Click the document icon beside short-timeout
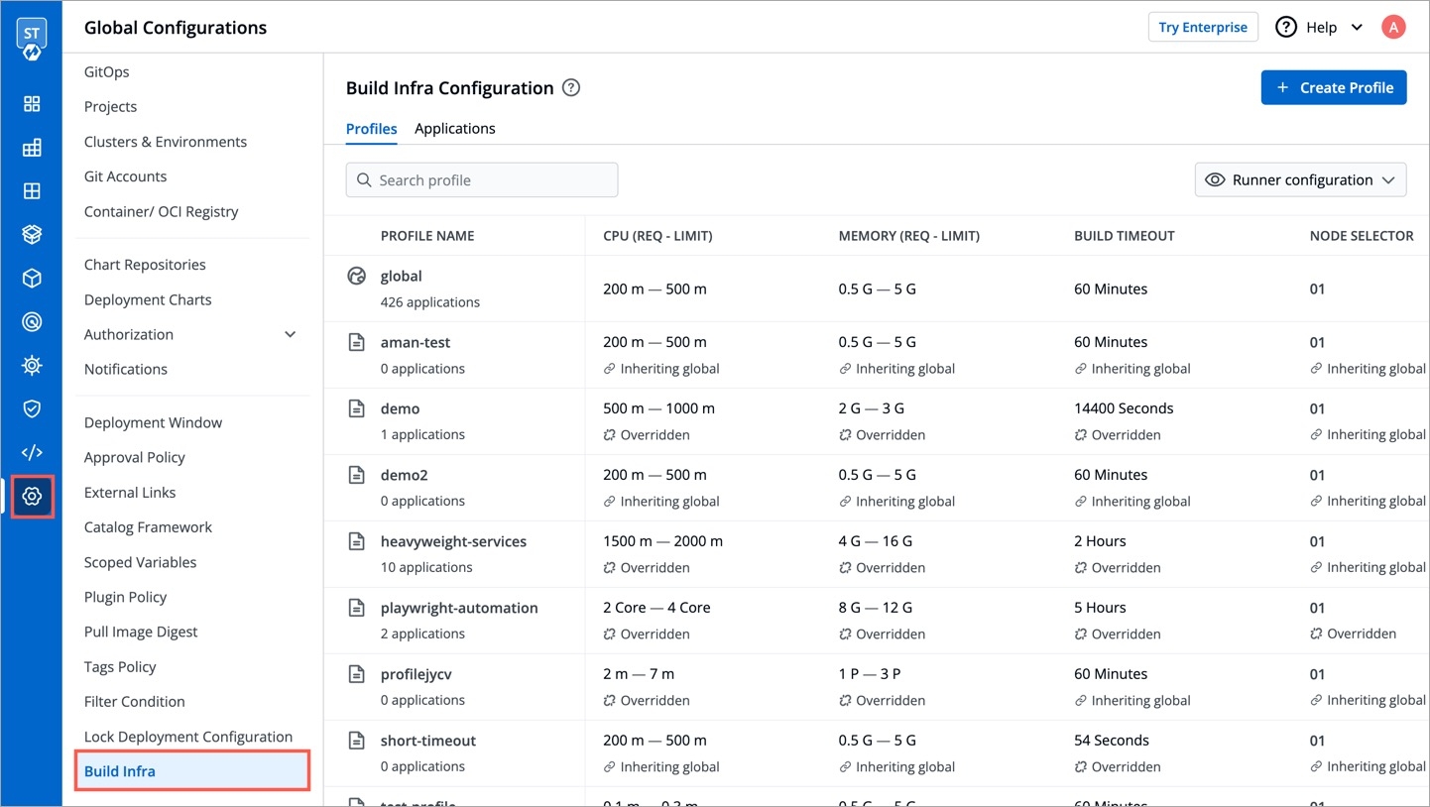 (357, 741)
